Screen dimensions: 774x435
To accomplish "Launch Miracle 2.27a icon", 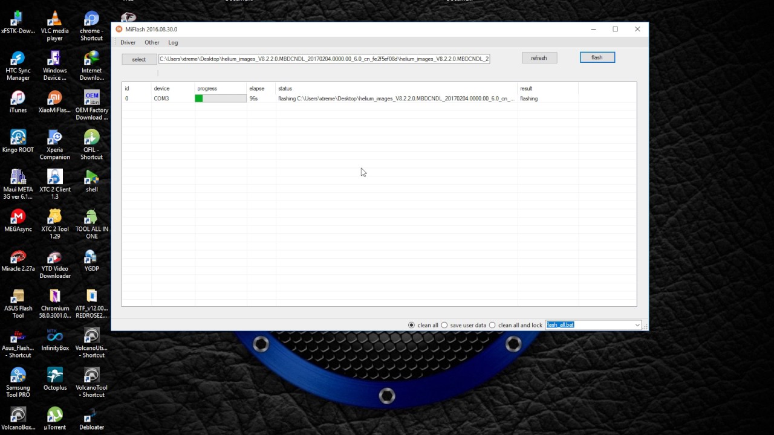I will click(x=18, y=260).
